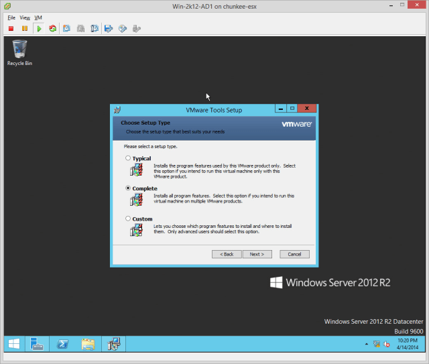Select the Typical setup radio button

click(128, 158)
